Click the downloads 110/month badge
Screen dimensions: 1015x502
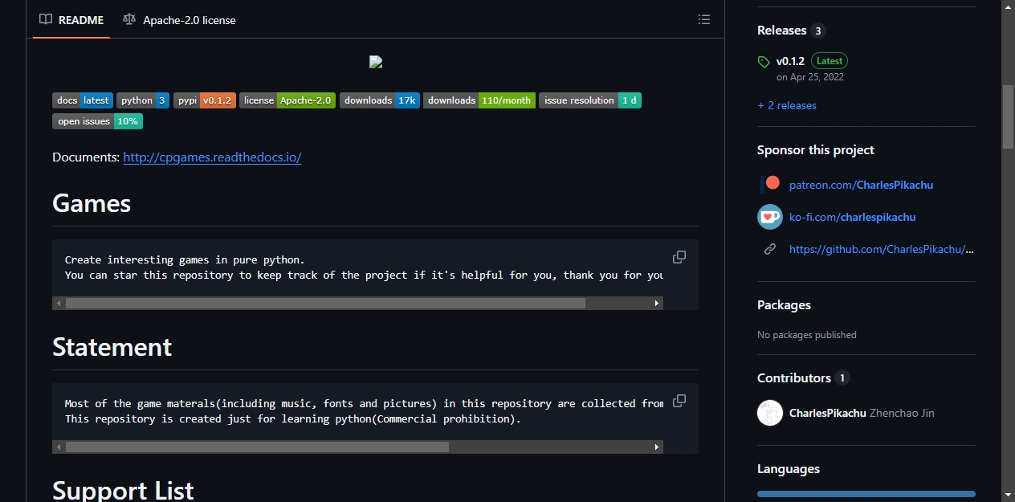coord(479,100)
